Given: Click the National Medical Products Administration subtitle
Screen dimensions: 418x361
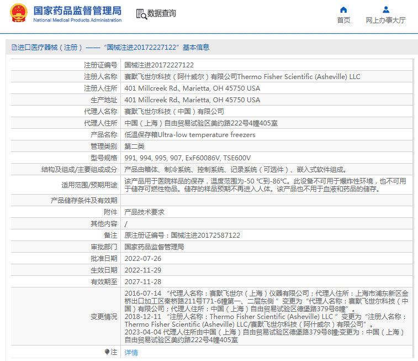Looking at the screenshot, I should pyautogui.click(x=77, y=20).
